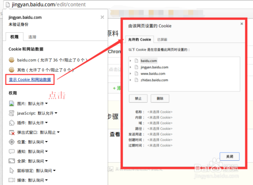Open 图片 默认允许 dropdown

click(38, 104)
